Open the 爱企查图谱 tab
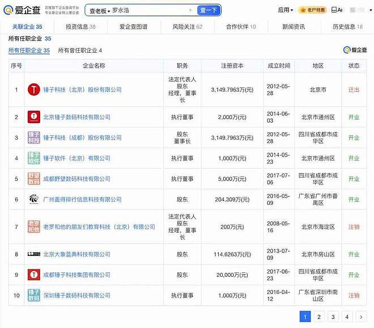Image resolution: width=374 pixels, height=328 pixels. pos(133,27)
